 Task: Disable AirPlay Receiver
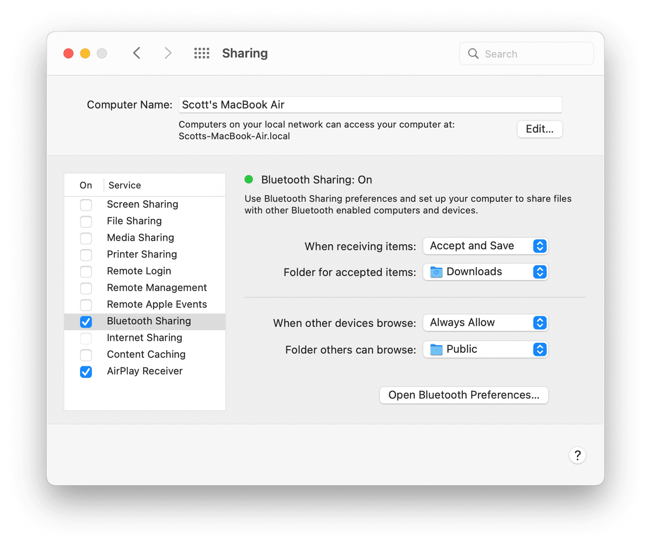86,372
